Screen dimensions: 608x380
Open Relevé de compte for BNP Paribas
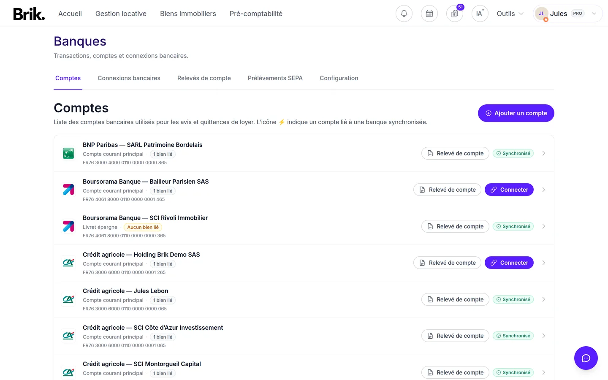(455, 153)
